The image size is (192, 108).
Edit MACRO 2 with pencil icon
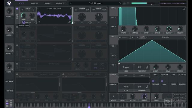(12, 33)
